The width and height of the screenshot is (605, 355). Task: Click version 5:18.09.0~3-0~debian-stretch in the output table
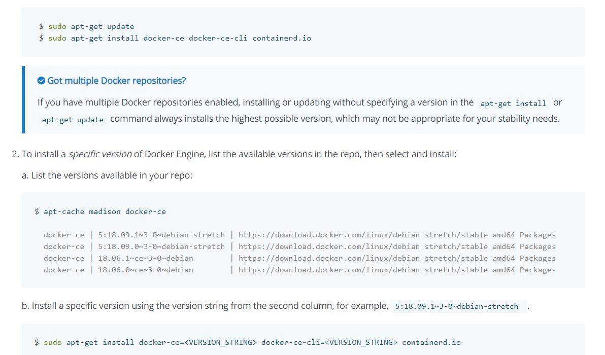(161, 246)
